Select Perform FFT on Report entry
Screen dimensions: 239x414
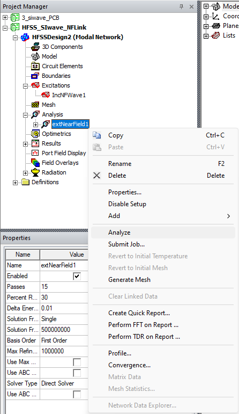click(x=163, y=325)
